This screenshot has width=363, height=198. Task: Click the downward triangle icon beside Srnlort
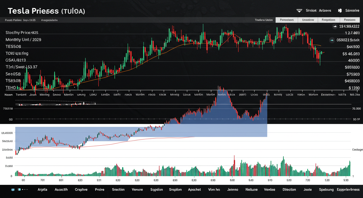pyautogui.click(x=299, y=11)
